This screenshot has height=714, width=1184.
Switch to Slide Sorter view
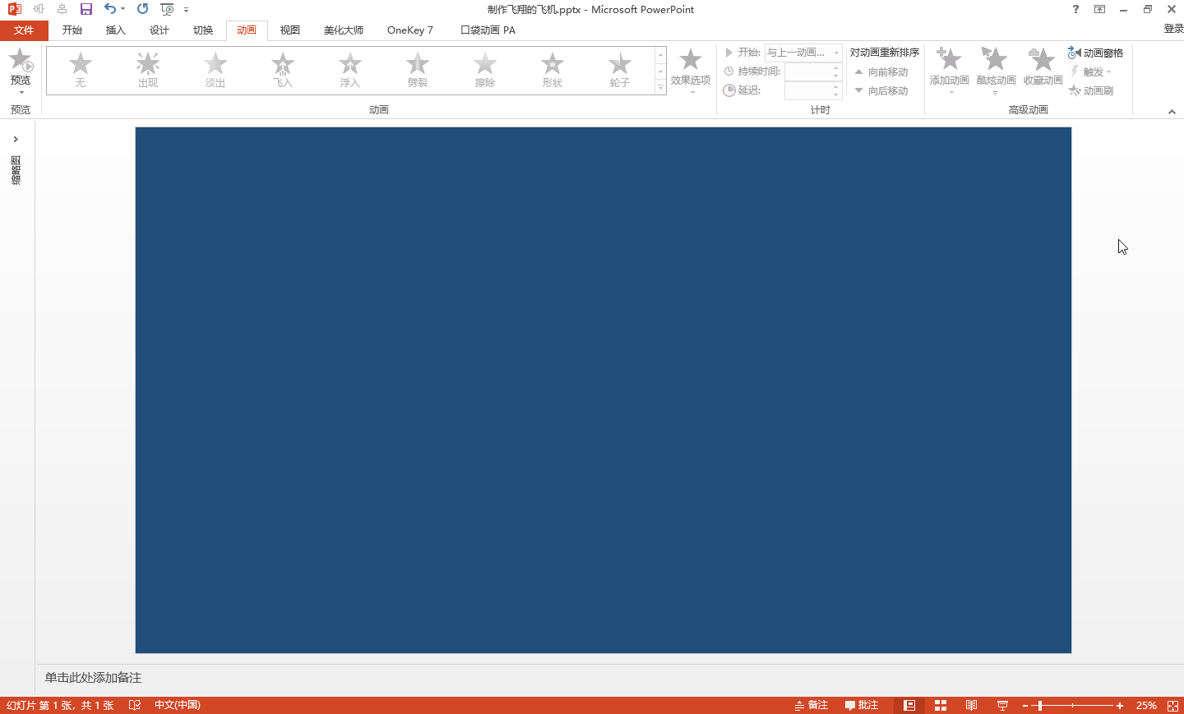(941, 705)
